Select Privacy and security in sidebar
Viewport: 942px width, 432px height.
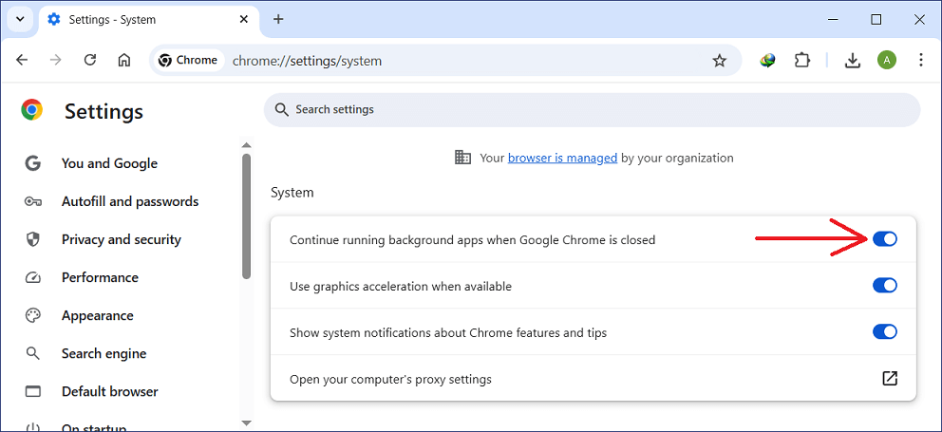tap(121, 239)
